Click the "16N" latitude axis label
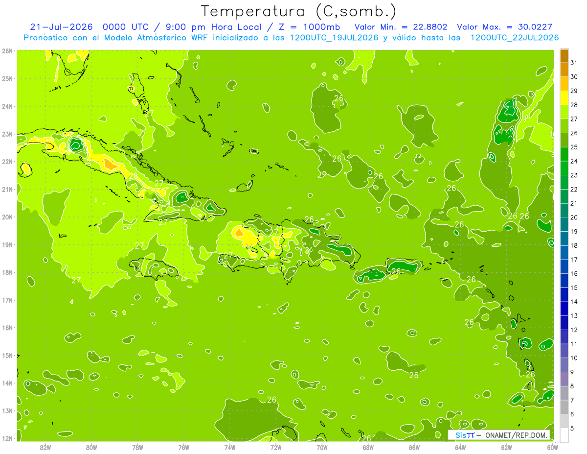The image size is (587, 454). 8,328
